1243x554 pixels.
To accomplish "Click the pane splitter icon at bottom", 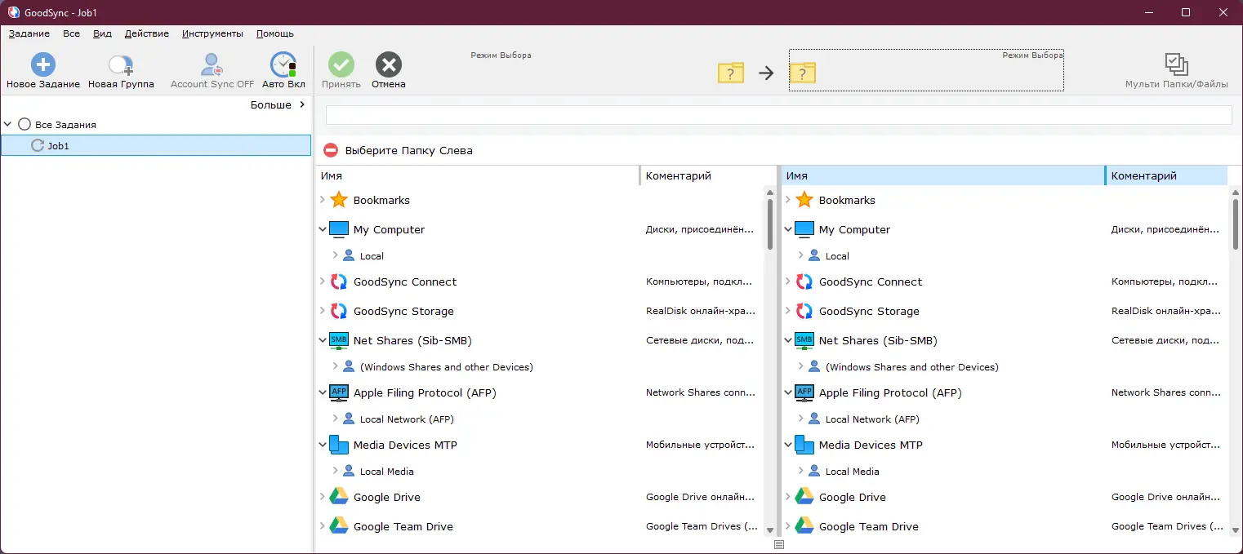I will (778, 545).
